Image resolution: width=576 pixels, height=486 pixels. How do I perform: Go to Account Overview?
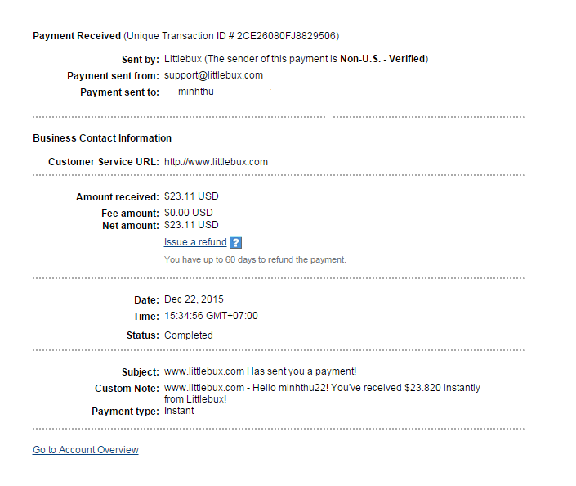[86, 450]
